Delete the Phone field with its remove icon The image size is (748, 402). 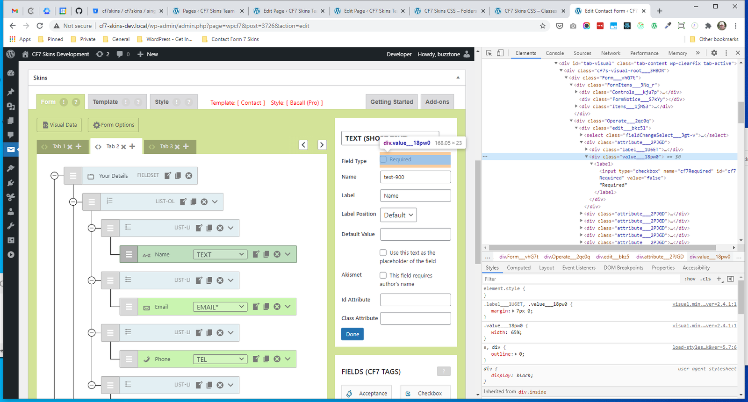tap(277, 359)
